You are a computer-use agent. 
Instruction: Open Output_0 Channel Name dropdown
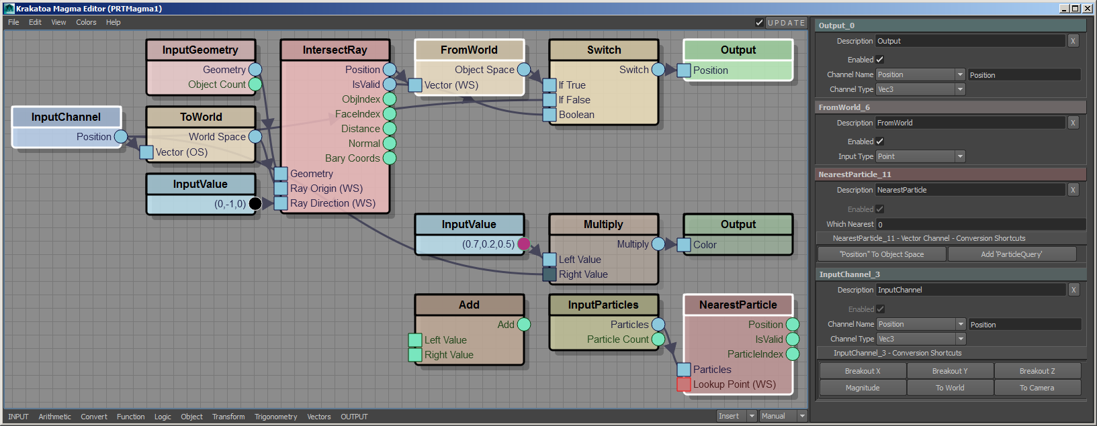(920, 74)
